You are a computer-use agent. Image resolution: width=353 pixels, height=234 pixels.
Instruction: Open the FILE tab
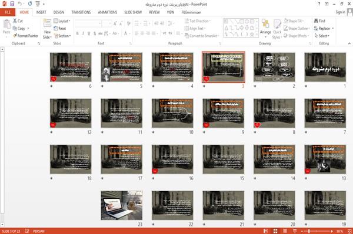point(8,12)
